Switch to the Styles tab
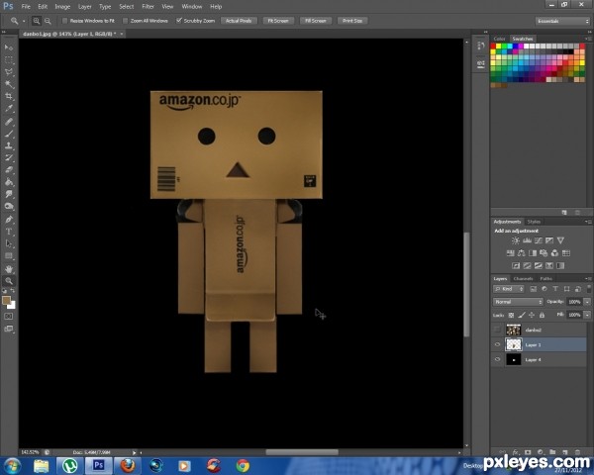The image size is (594, 475). [534, 222]
